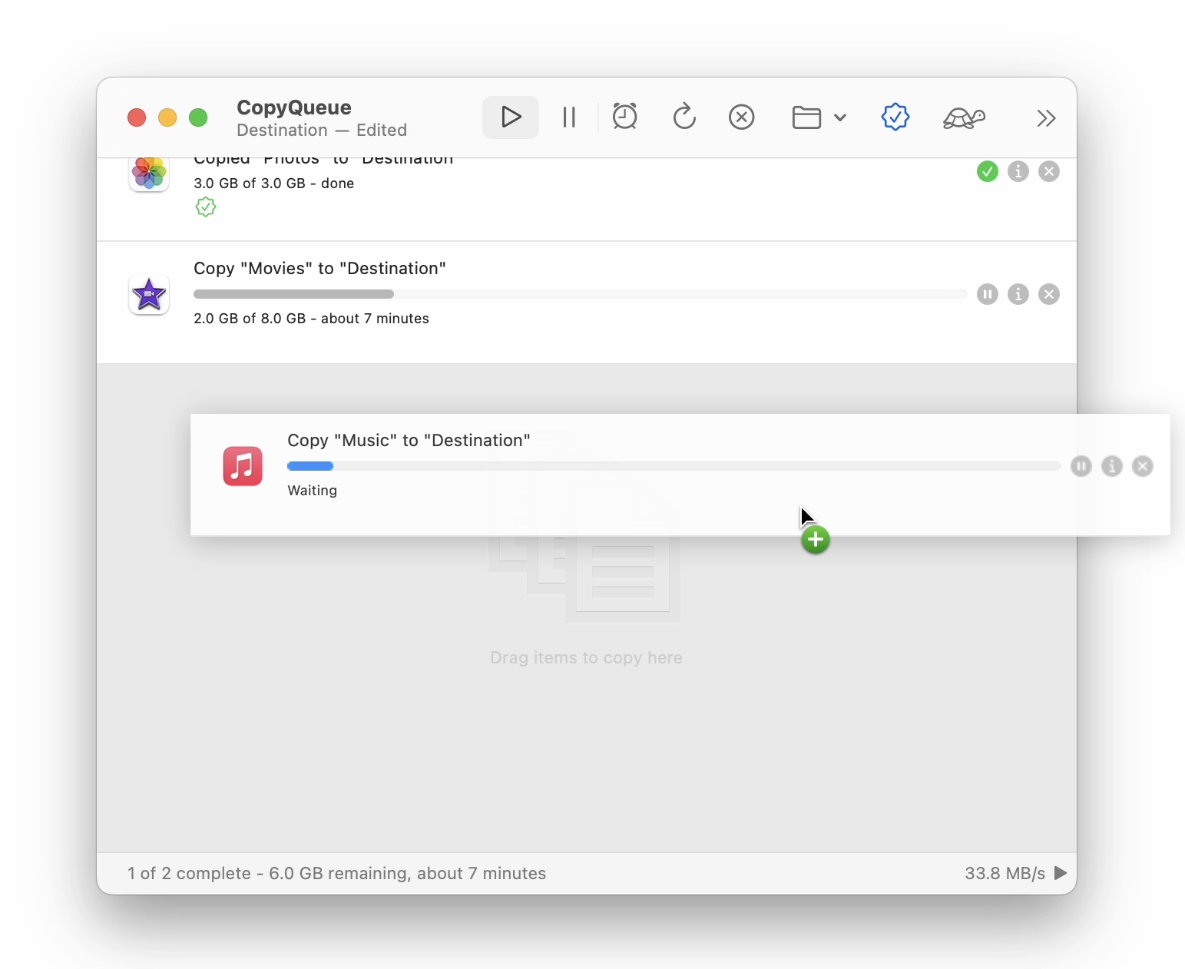Toggle the blue verify checkmark badge
Screen dimensions: 1185x969
coord(895,117)
